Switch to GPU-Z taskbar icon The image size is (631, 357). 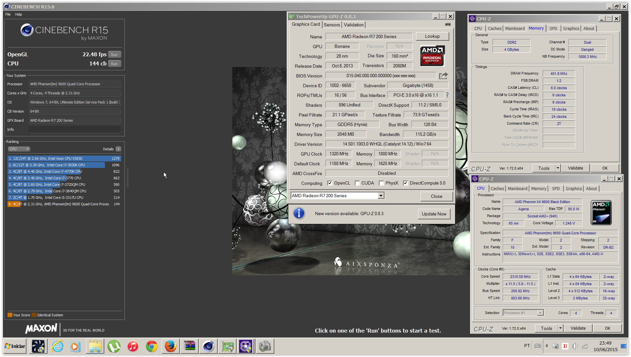point(227,346)
